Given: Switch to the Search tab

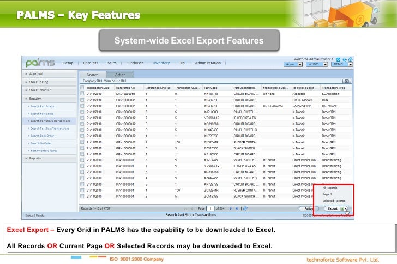Looking at the screenshot, I should (x=93, y=75).
